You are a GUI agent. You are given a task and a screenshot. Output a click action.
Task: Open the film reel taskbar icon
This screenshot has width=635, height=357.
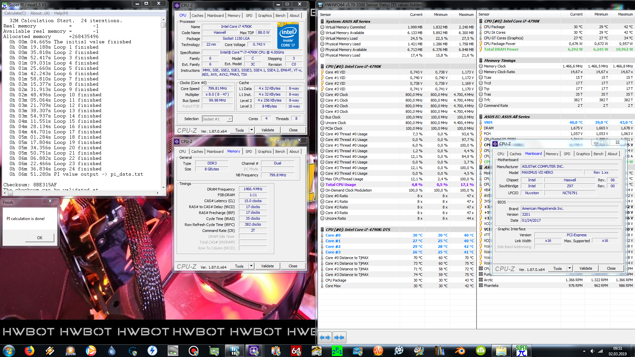[399, 350]
